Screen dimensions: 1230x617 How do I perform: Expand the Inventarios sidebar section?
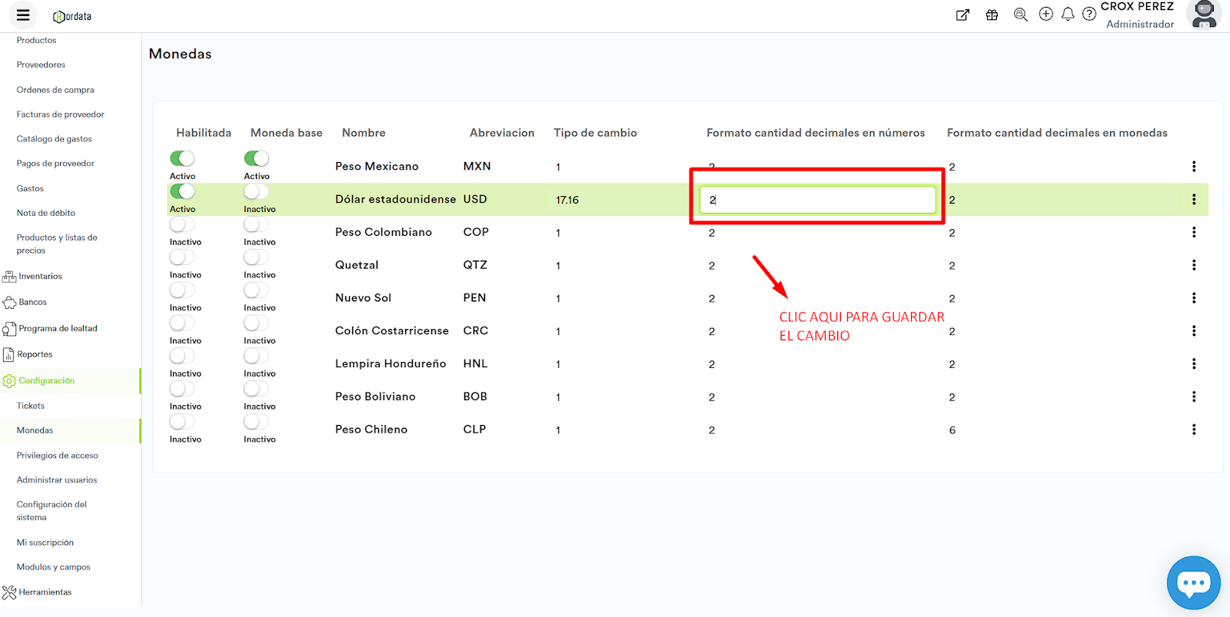[x=40, y=277]
